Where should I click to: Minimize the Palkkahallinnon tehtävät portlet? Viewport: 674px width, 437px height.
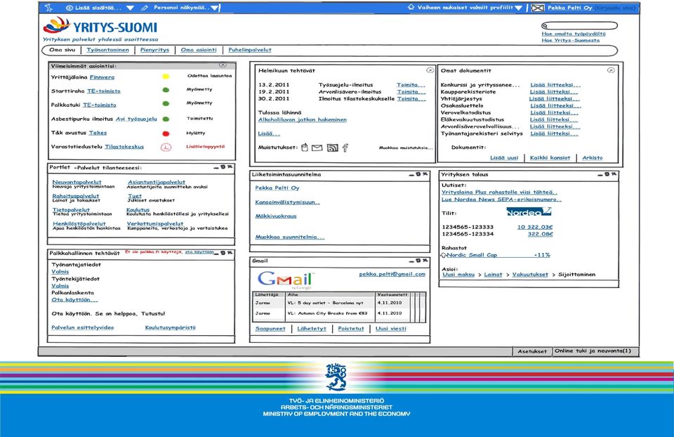pyautogui.click(x=216, y=254)
